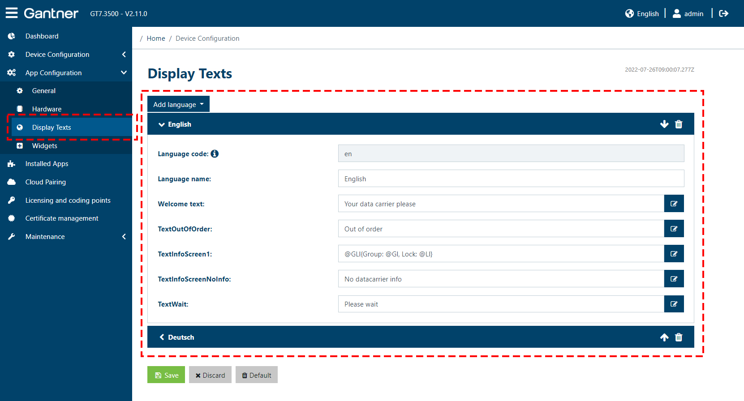Edit the TextInfoScreen1 entry

tap(674, 254)
